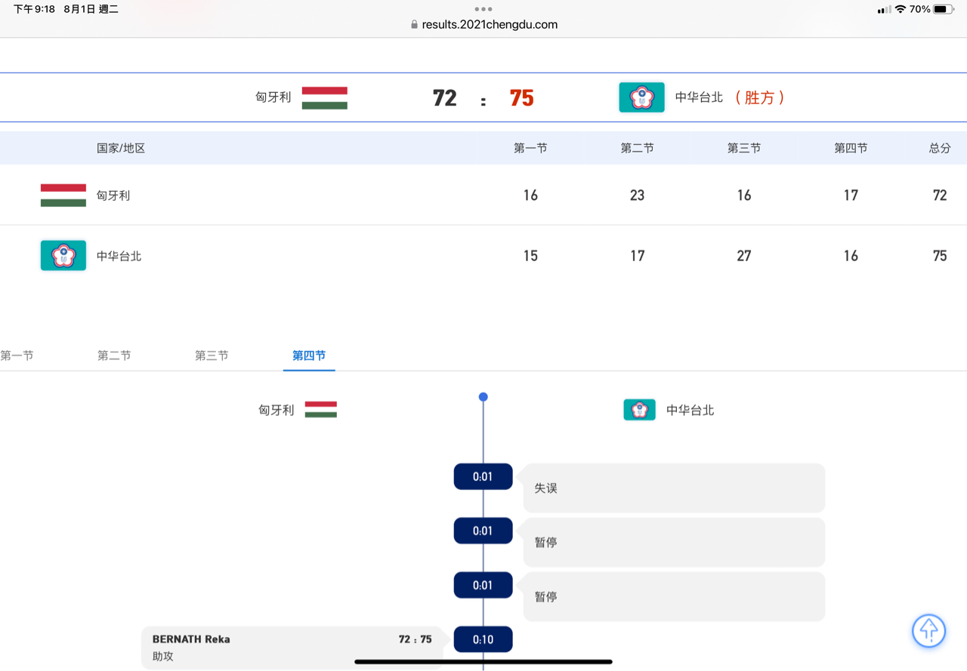This screenshot has height=671, width=967.
Task: Tap the battery indicator in status bar
Action: 944,9
